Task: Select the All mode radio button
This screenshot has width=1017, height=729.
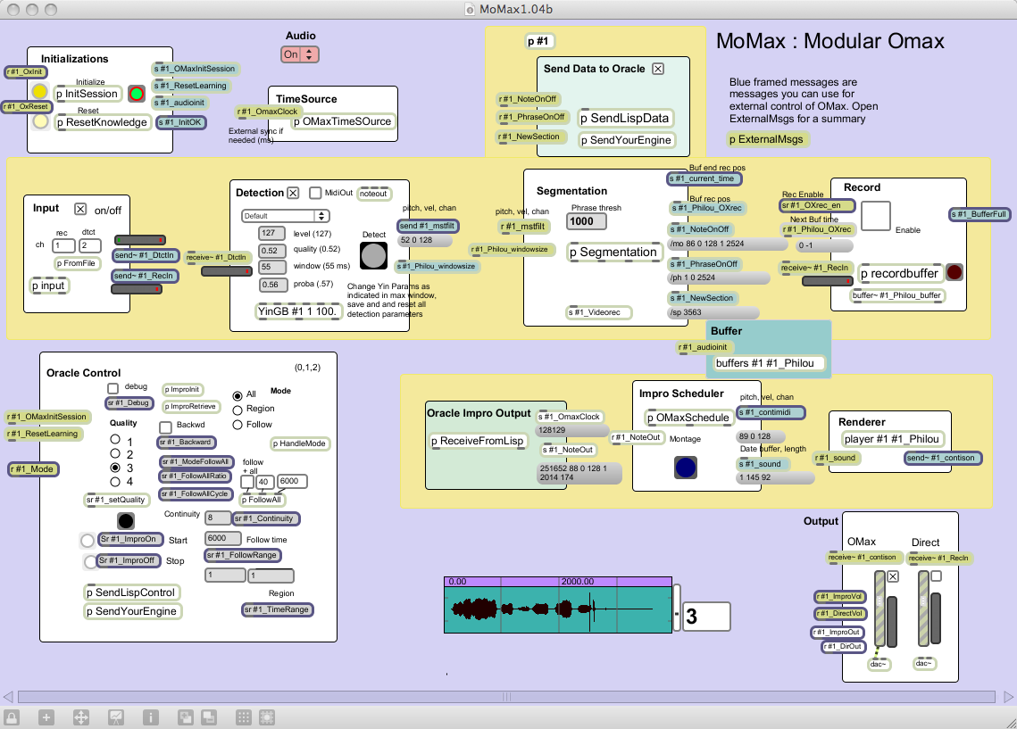Action: pos(238,395)
